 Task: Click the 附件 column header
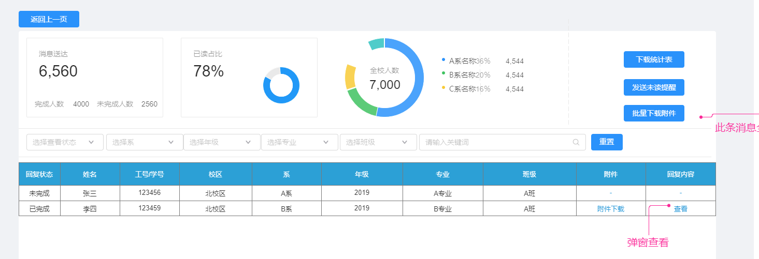611,174
